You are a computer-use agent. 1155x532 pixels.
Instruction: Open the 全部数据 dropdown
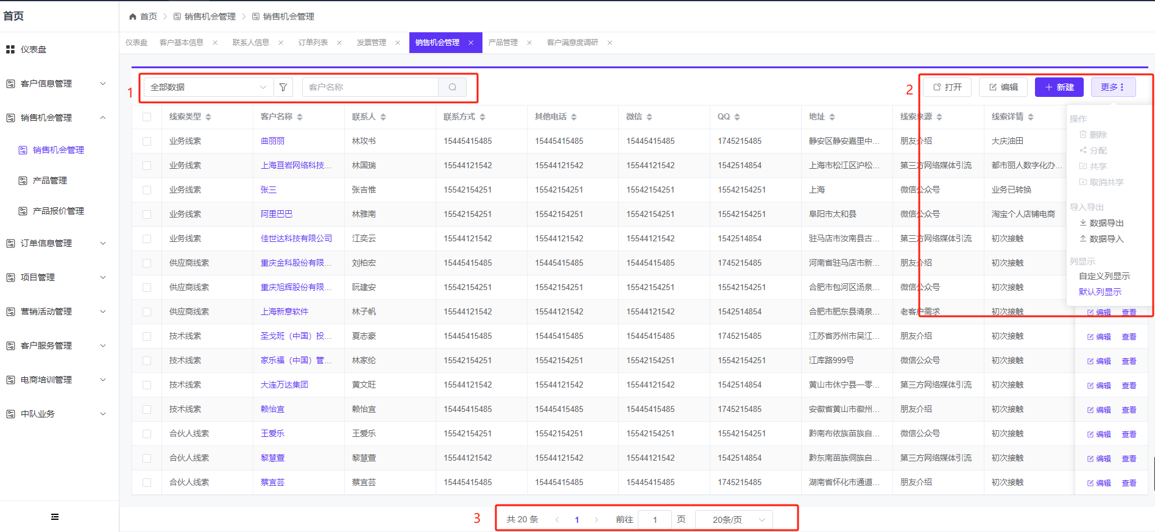click(x=208, y=87)
